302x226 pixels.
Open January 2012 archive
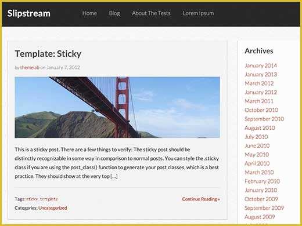[x=261, y=92]
